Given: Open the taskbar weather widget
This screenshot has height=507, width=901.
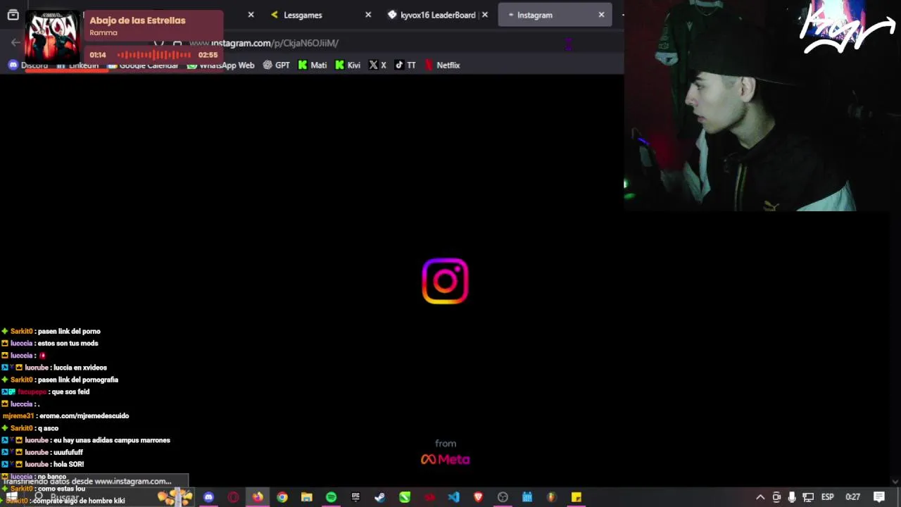Looking at the screenshot, I should tap(175, 497).
